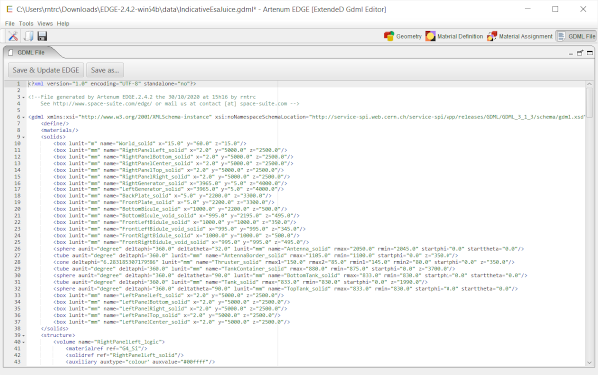Image resolution: width=598 pixels, height=375 pixels.
Task: Click the auxiliary colour #00ffff line
Action: [141, 362]
